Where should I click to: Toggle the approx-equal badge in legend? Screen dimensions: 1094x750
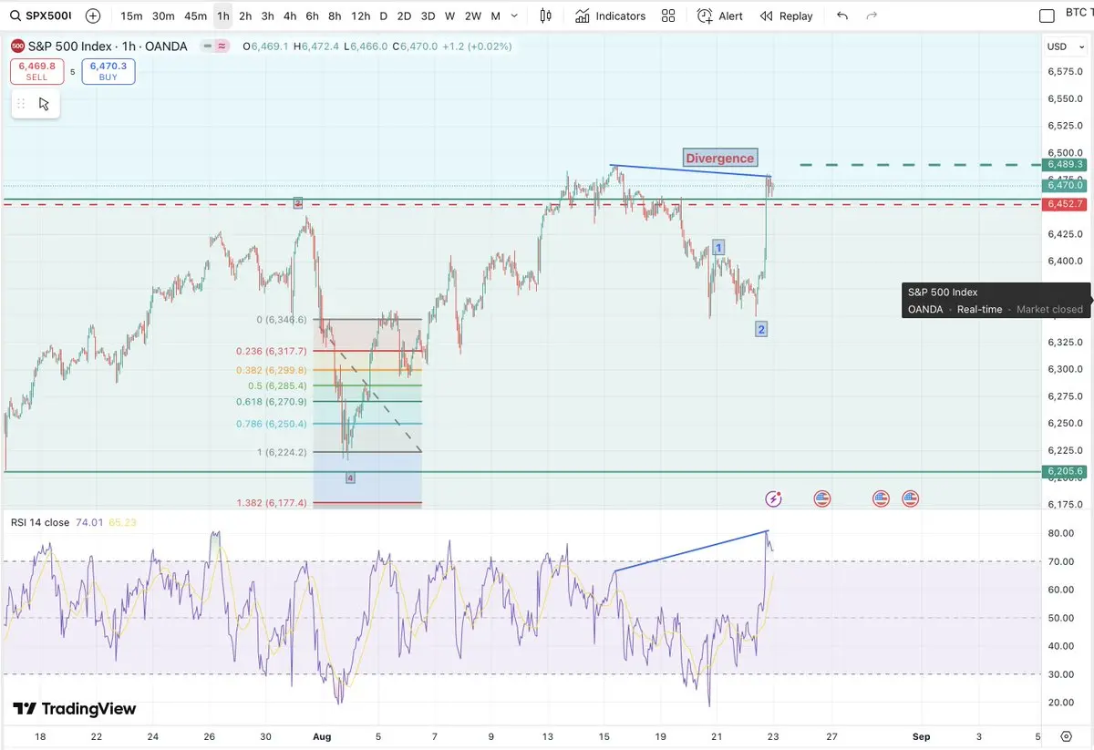coord(222,46)
